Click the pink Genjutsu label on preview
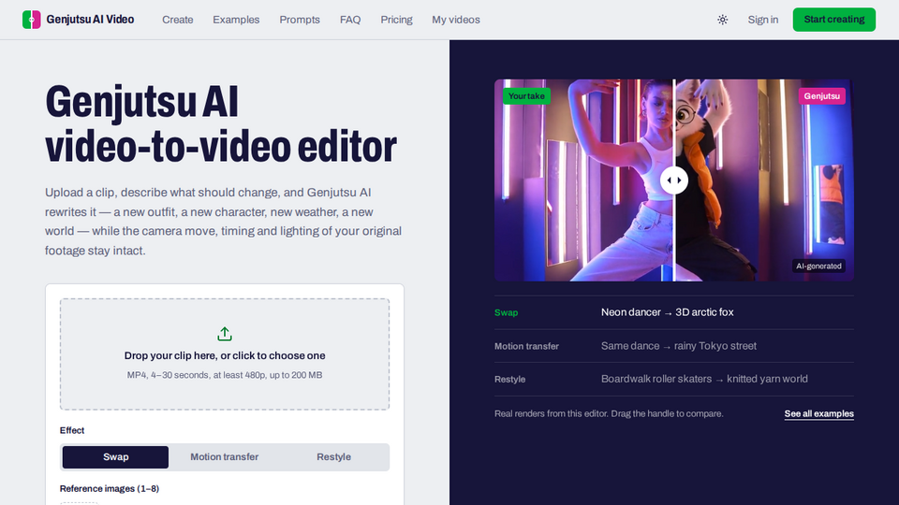 pos(821,96)
